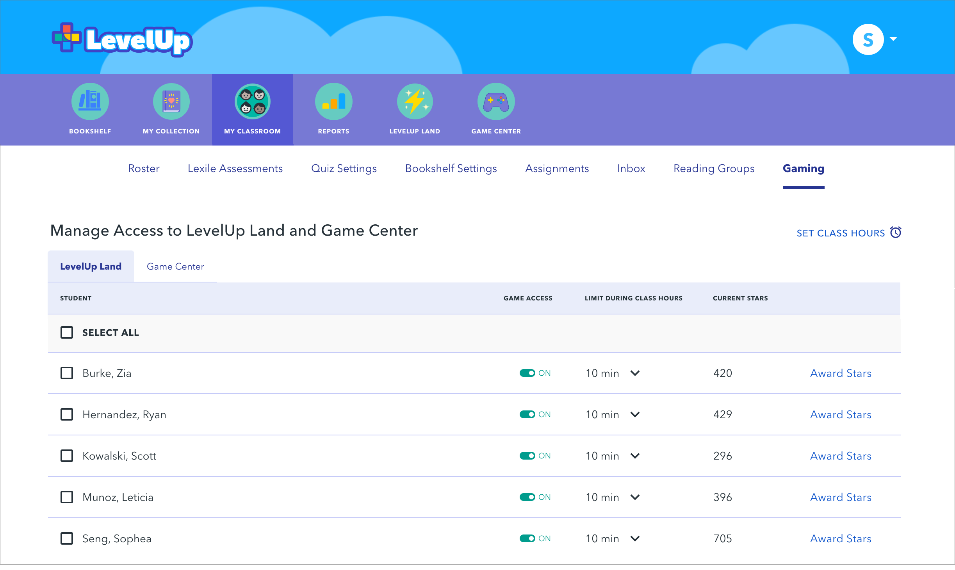Open My Collection book icon

171,101
